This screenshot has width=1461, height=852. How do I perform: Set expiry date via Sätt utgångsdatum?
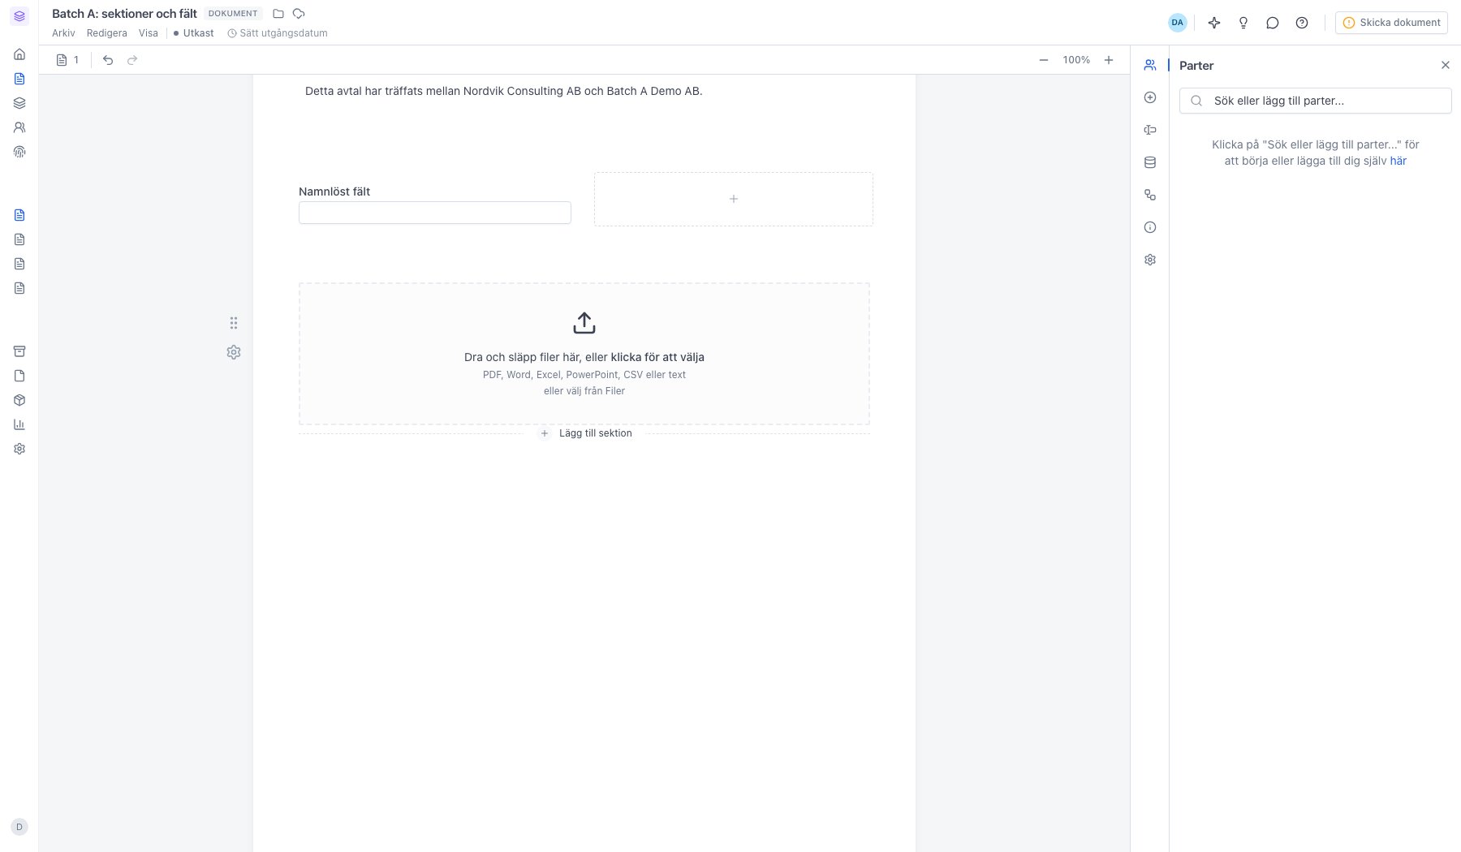278,33
